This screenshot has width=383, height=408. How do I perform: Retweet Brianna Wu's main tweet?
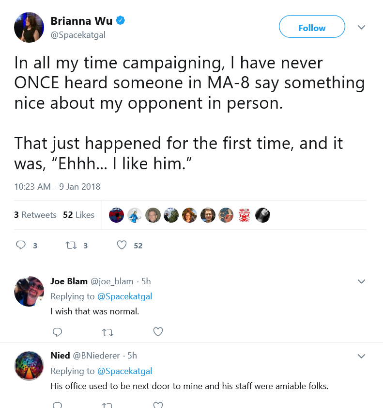pos(71,245)
